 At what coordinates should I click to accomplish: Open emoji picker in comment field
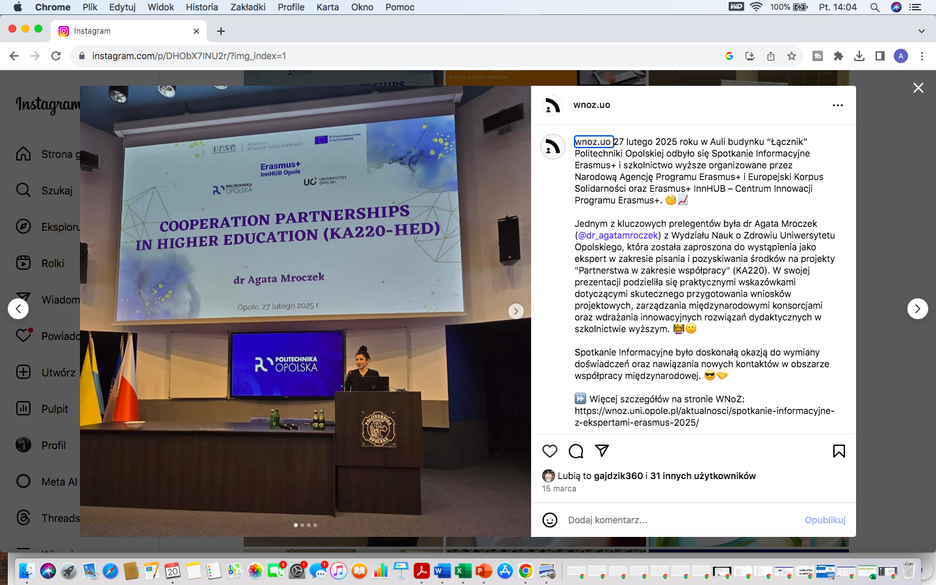550,520
